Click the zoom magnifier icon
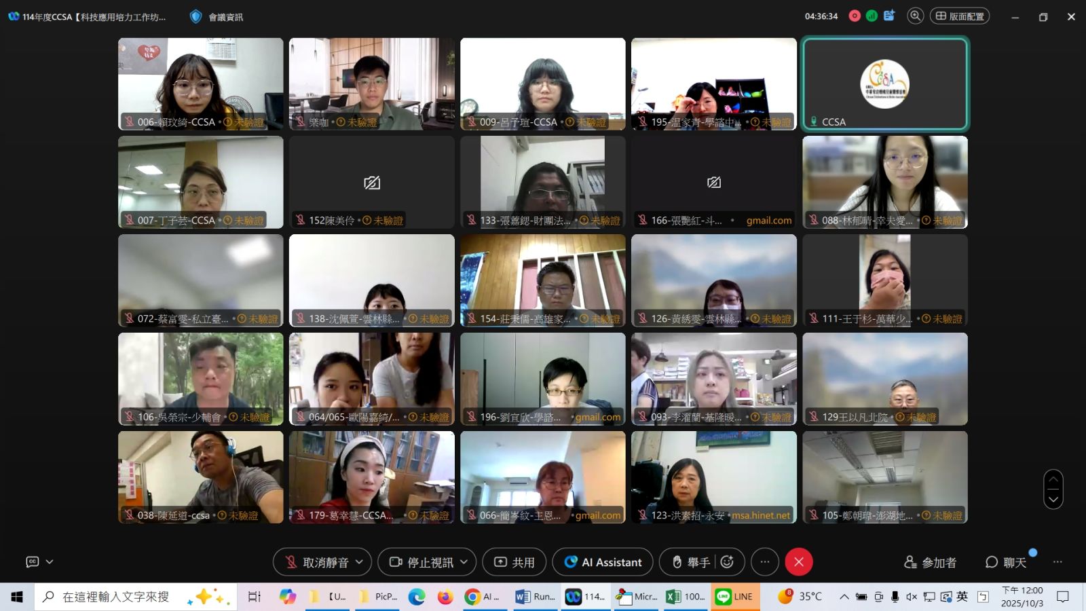The height and width of the screenshot is (611, 1086). coord(915,16)
